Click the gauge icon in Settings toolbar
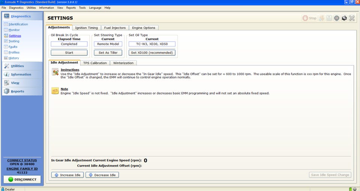The image size is (360, 191). pos(337,18)
